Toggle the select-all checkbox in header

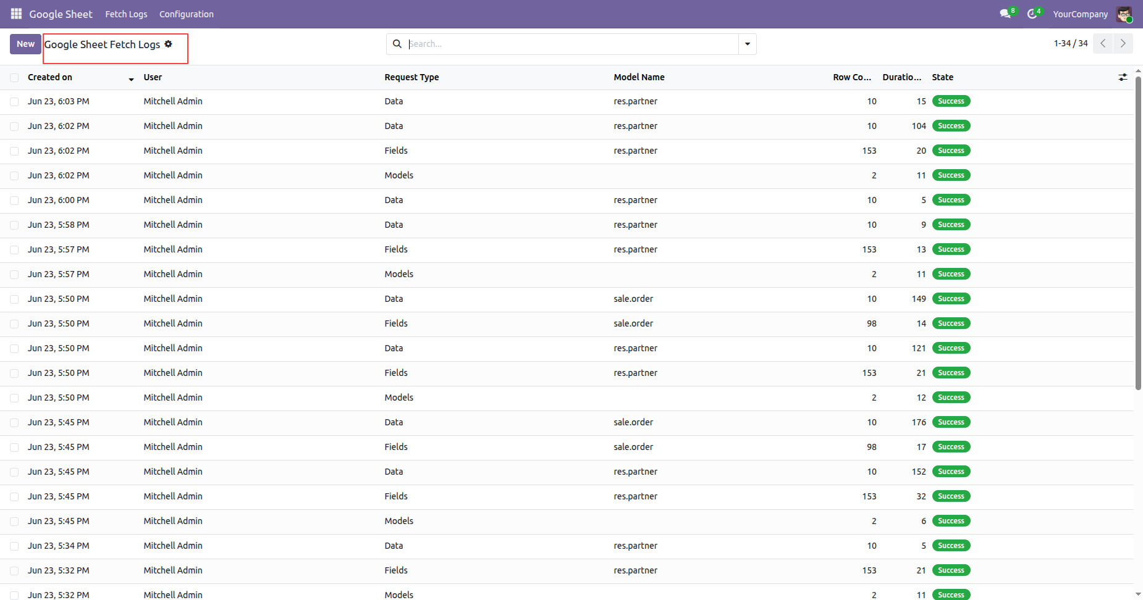click(14, 78)
